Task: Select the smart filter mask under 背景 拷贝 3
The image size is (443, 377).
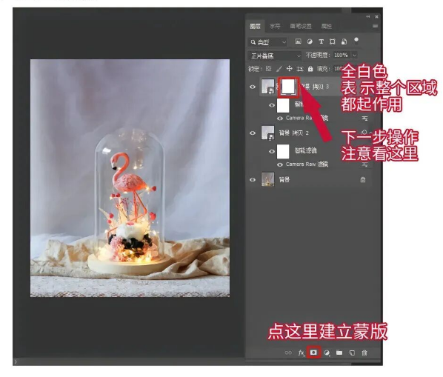Action: click(x=283, y=105)
